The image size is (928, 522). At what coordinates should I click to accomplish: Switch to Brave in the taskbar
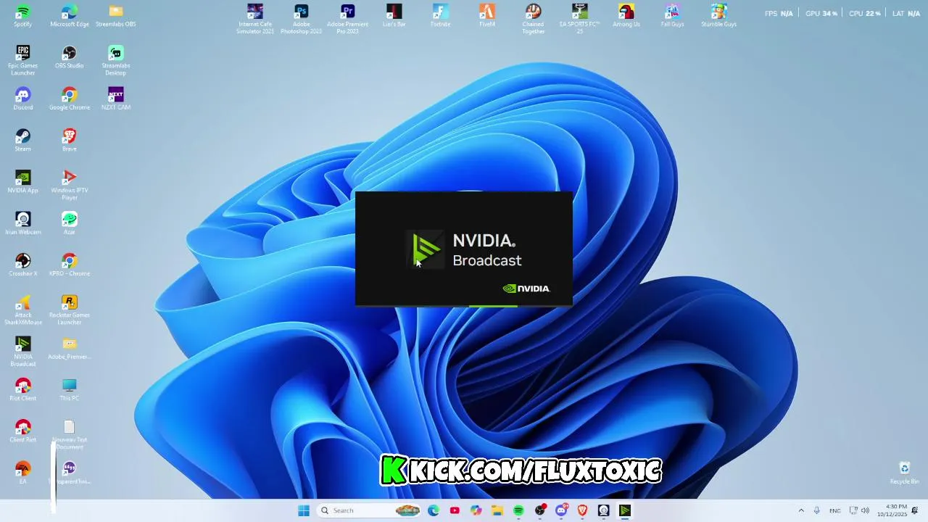coord(582,510)
